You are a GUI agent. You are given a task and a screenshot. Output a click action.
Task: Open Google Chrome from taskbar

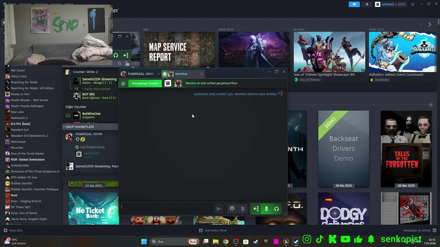click(x=225, y=242)
